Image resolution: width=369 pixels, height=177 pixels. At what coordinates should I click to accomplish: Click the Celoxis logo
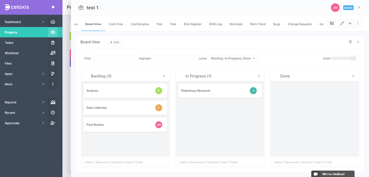17,7
